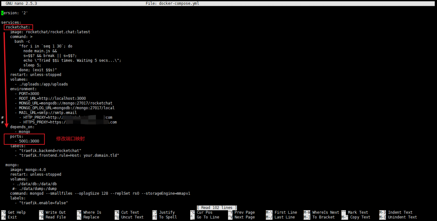Select the Replace shortcut
Screen dimensions: 437x221
(x=88, y=217)
